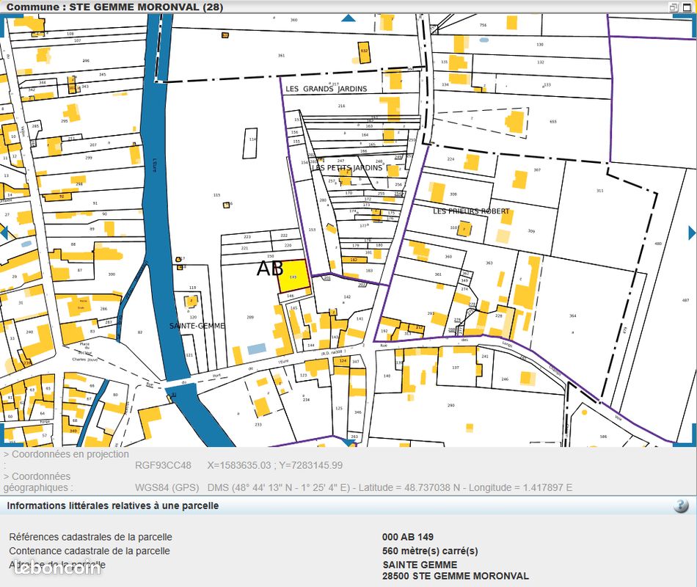Click the LES GRANDS JARDINS label

(326, 89)
